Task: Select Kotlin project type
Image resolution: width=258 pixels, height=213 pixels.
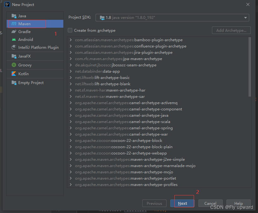Action: (35, 74)
